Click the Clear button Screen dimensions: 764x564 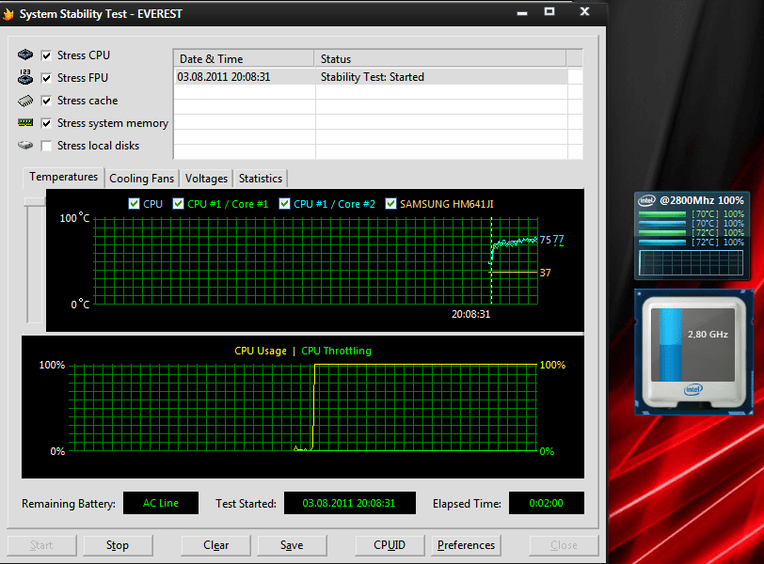(215, 545)
